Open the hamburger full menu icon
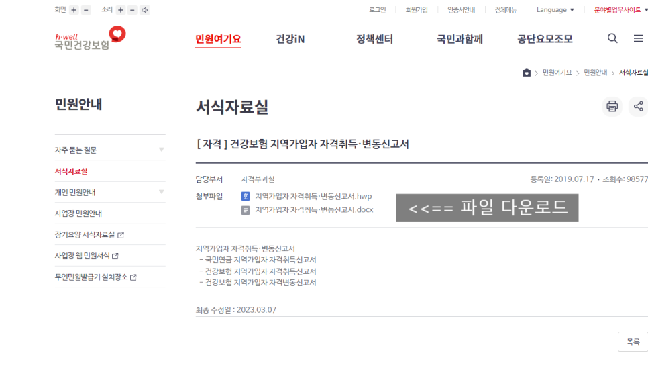This screenshot has height=384, width=648. pyautogui.click(x=638, y=38)
